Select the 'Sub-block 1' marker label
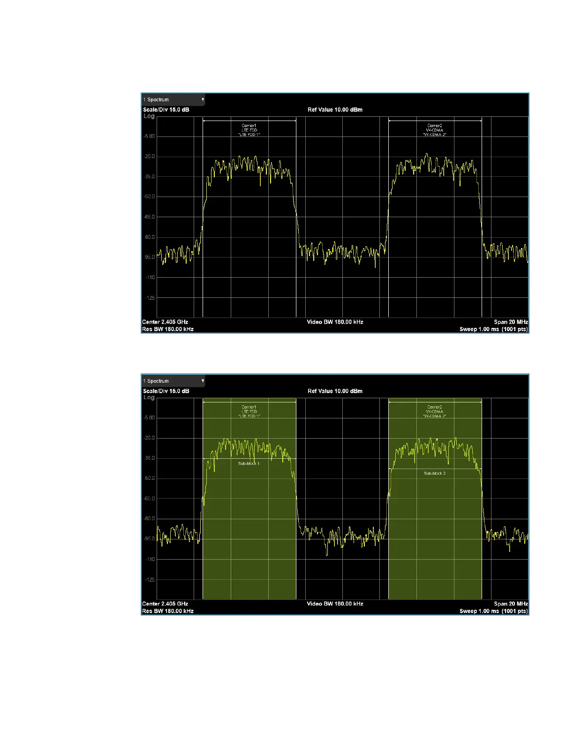The image size is (574, 743). 249,463
